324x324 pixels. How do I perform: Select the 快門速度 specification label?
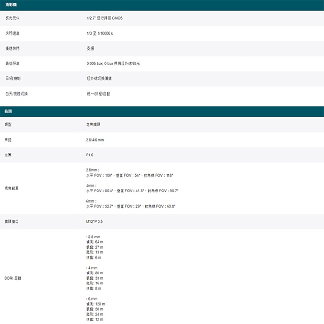pos(10,33)
